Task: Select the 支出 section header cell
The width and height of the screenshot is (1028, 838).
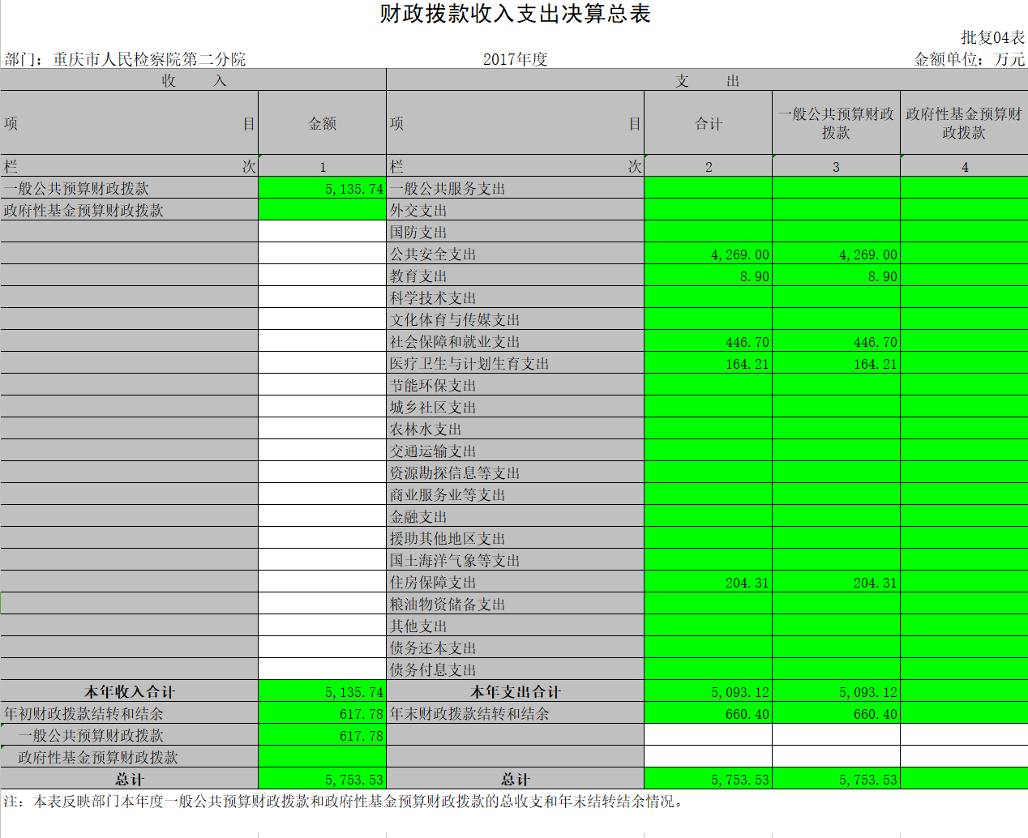Action: coord(707,80)
